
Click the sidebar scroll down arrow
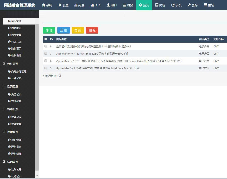37,175
